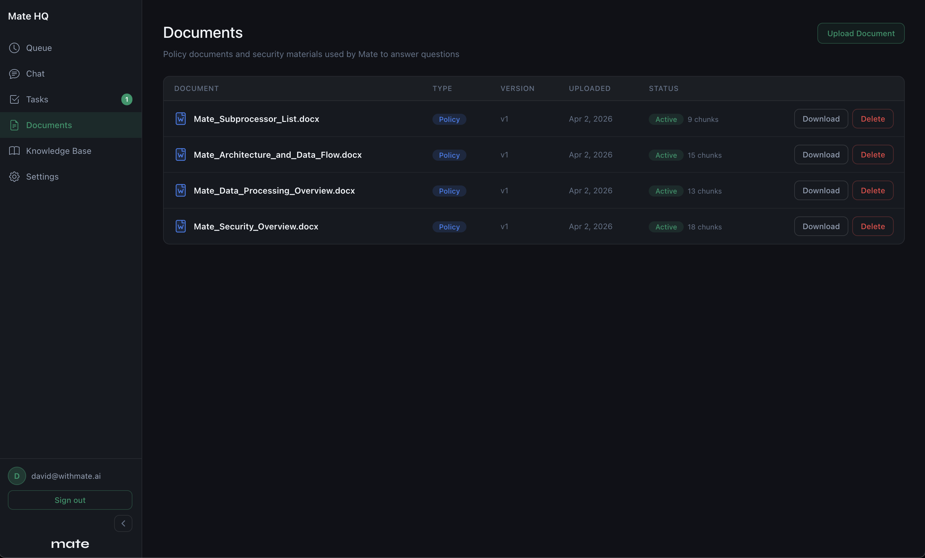The width and height of the screenshot is (925, 558).
Task: Click the Word icon for Mate_Security_Overview.docx
Action: tap(181, 226)
